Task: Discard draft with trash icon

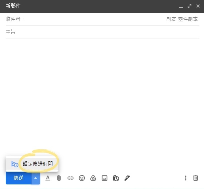Action: click(195, 178)
